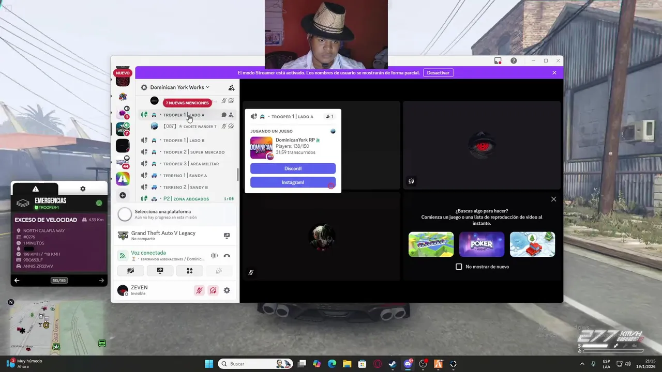The height and width of the screenshot is (372, 662).
Task: Click the red-eye avatar video tile
Action: (x=482, y=145)
